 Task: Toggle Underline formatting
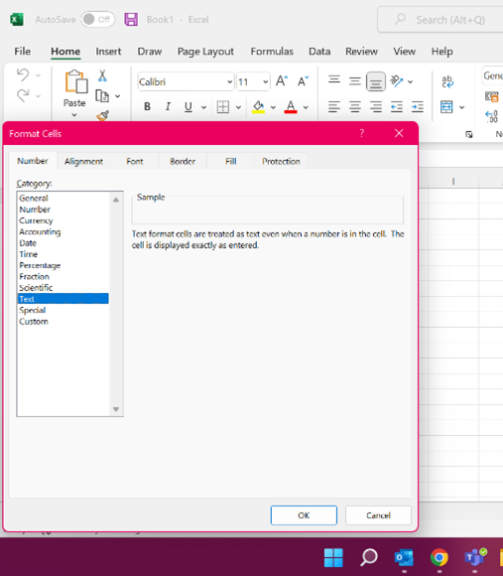point(189,107)
